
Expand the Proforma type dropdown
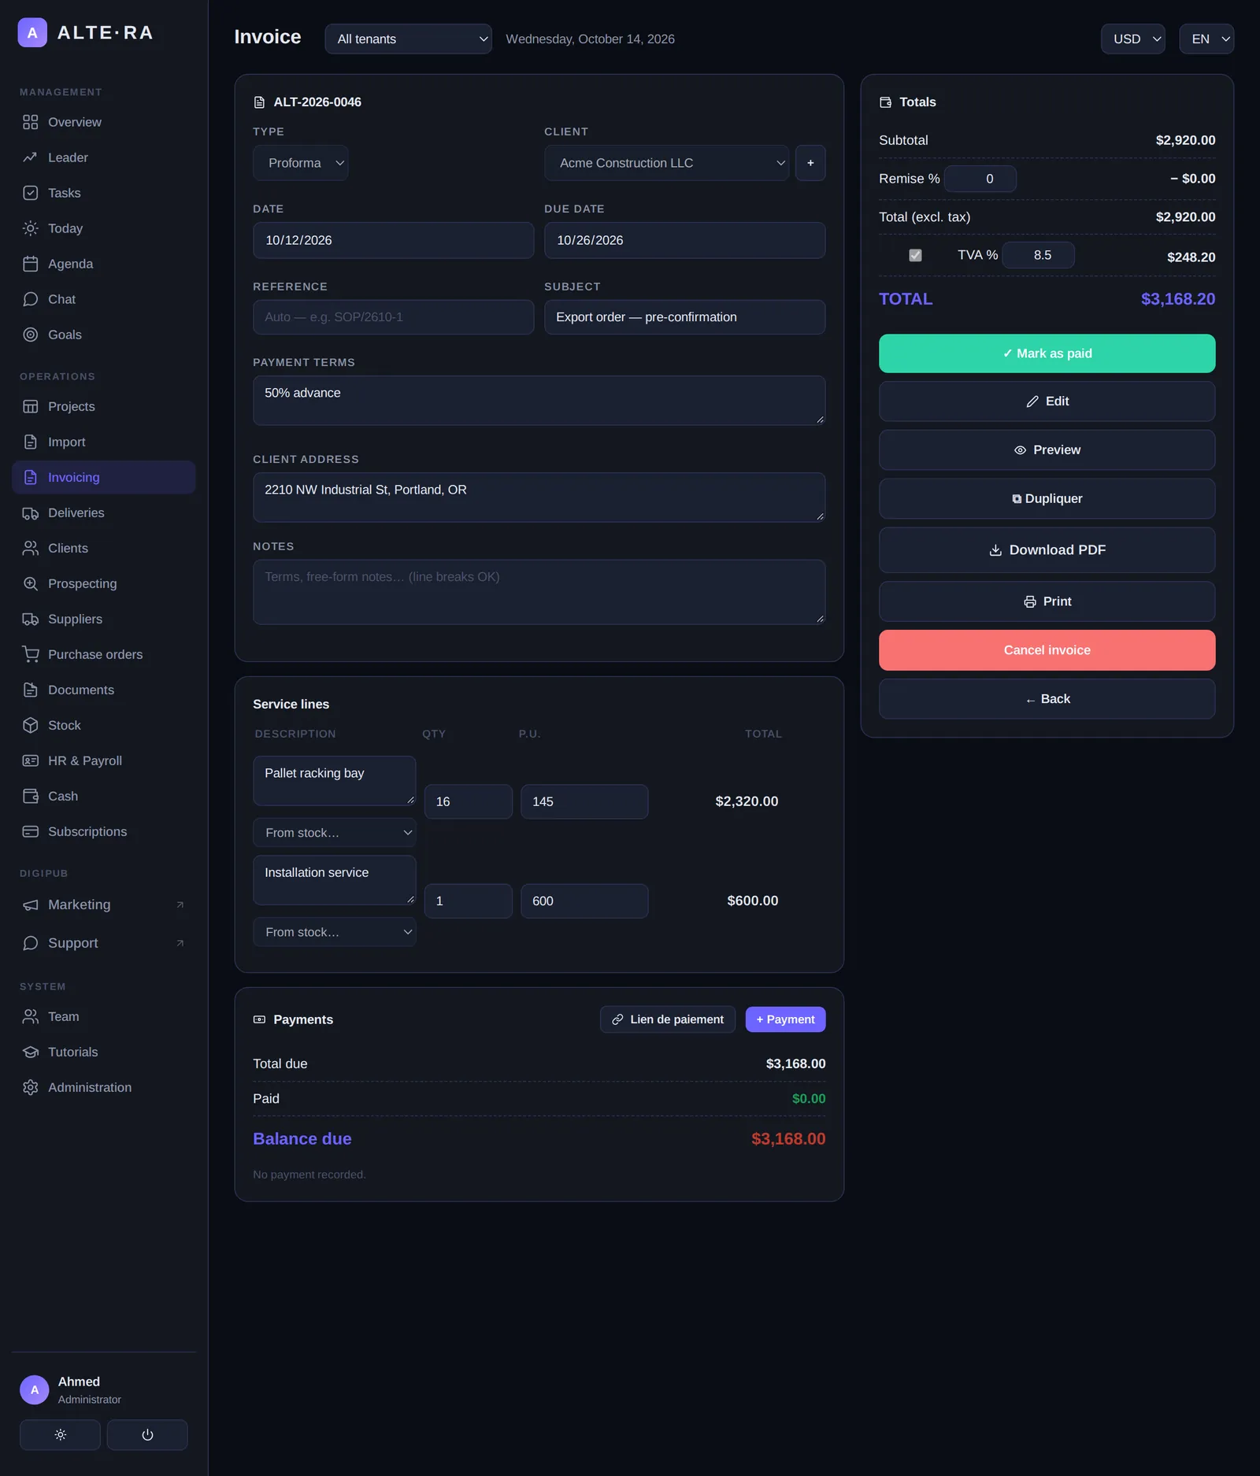[x=301, y=163]
